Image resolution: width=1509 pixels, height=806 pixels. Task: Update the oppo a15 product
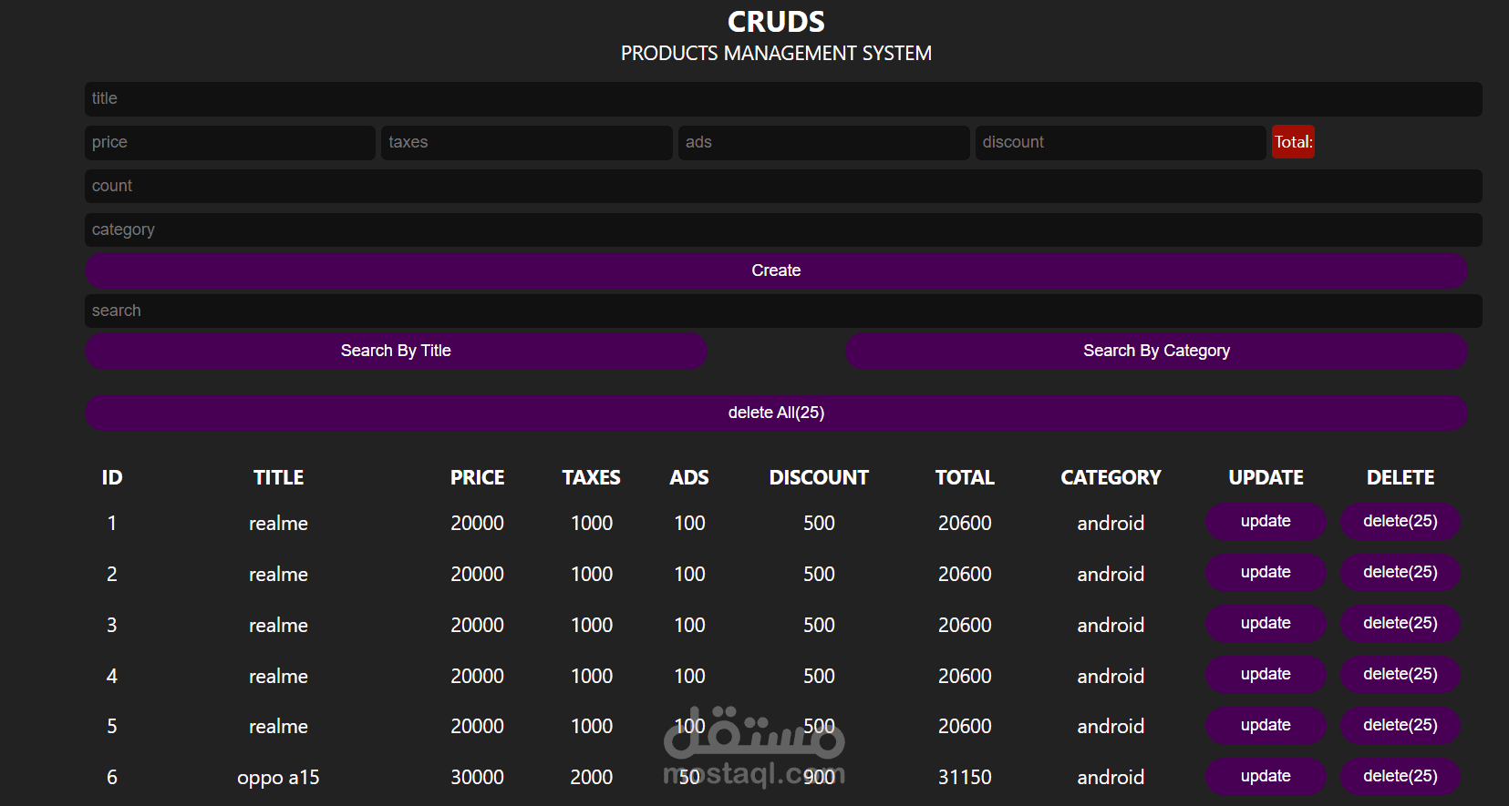click(1266, 776)
